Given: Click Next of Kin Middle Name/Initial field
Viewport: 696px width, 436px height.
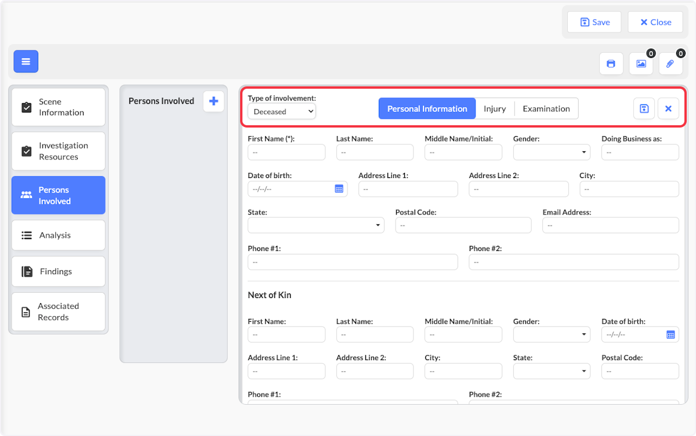Looking at the screenshot, I should (x=463, y=335).
